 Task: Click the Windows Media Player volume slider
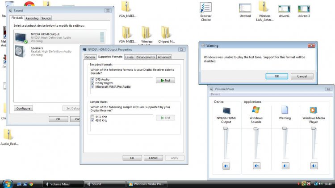pyautogui.click(x=313, y=128)
